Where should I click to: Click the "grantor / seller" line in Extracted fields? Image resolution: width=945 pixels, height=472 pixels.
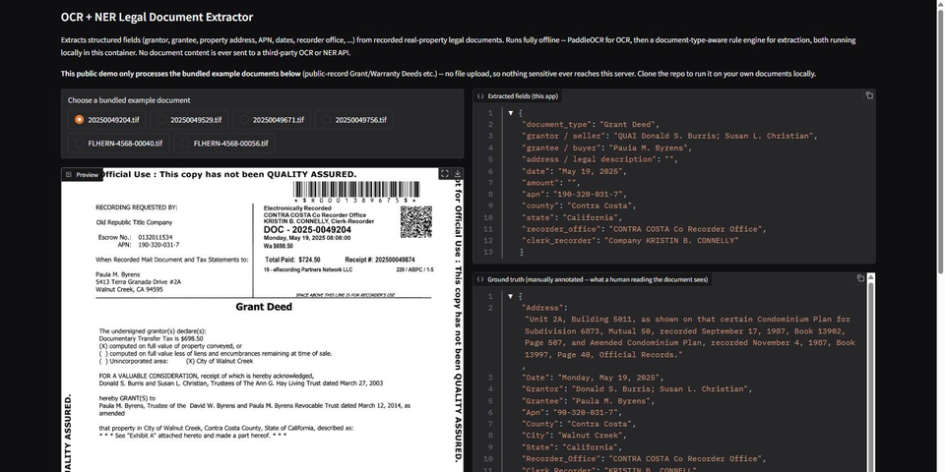tap(669, 136)
